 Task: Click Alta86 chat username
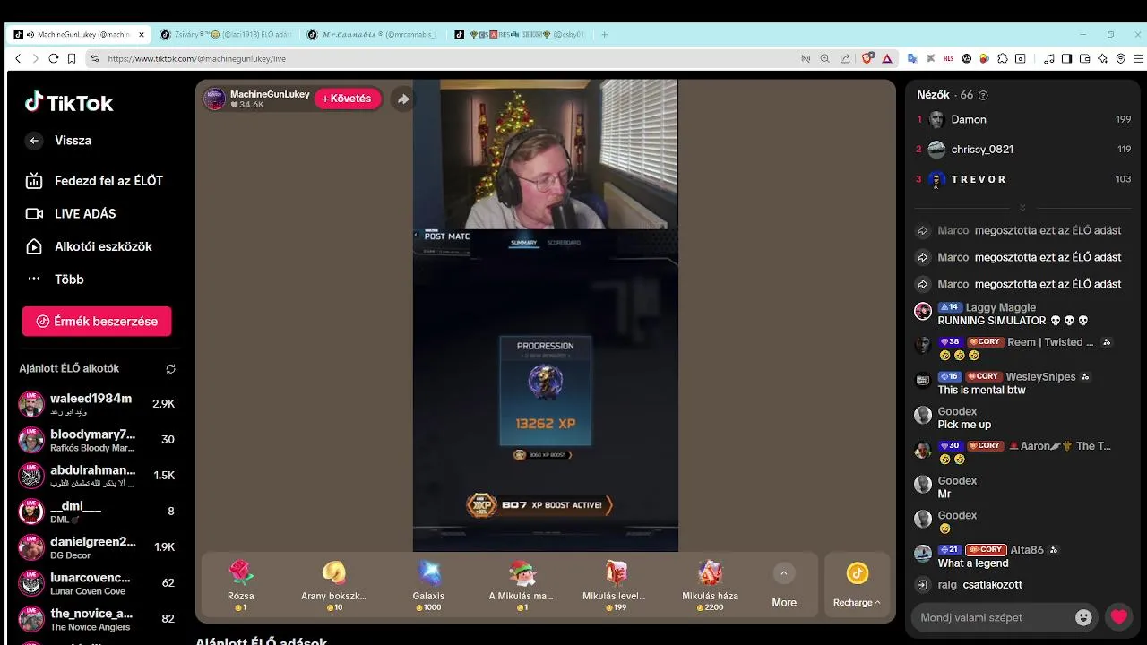pyautogui.click(x=1027, y=550)
